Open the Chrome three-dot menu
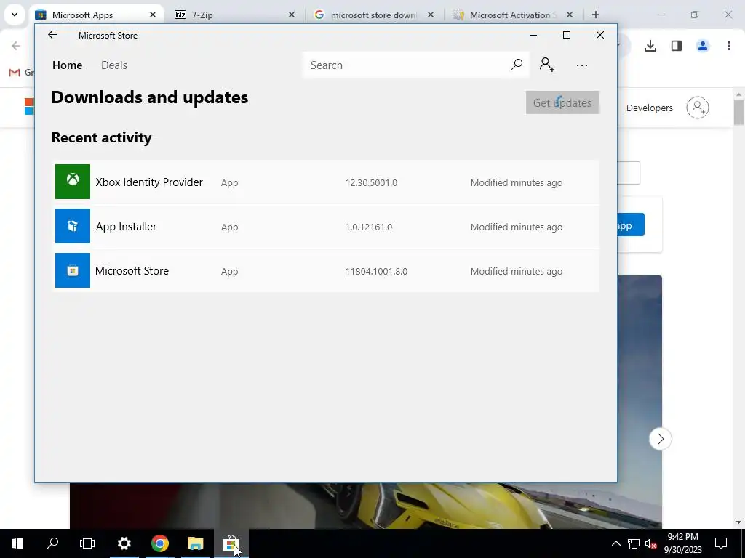 click(x=729, y=46)
